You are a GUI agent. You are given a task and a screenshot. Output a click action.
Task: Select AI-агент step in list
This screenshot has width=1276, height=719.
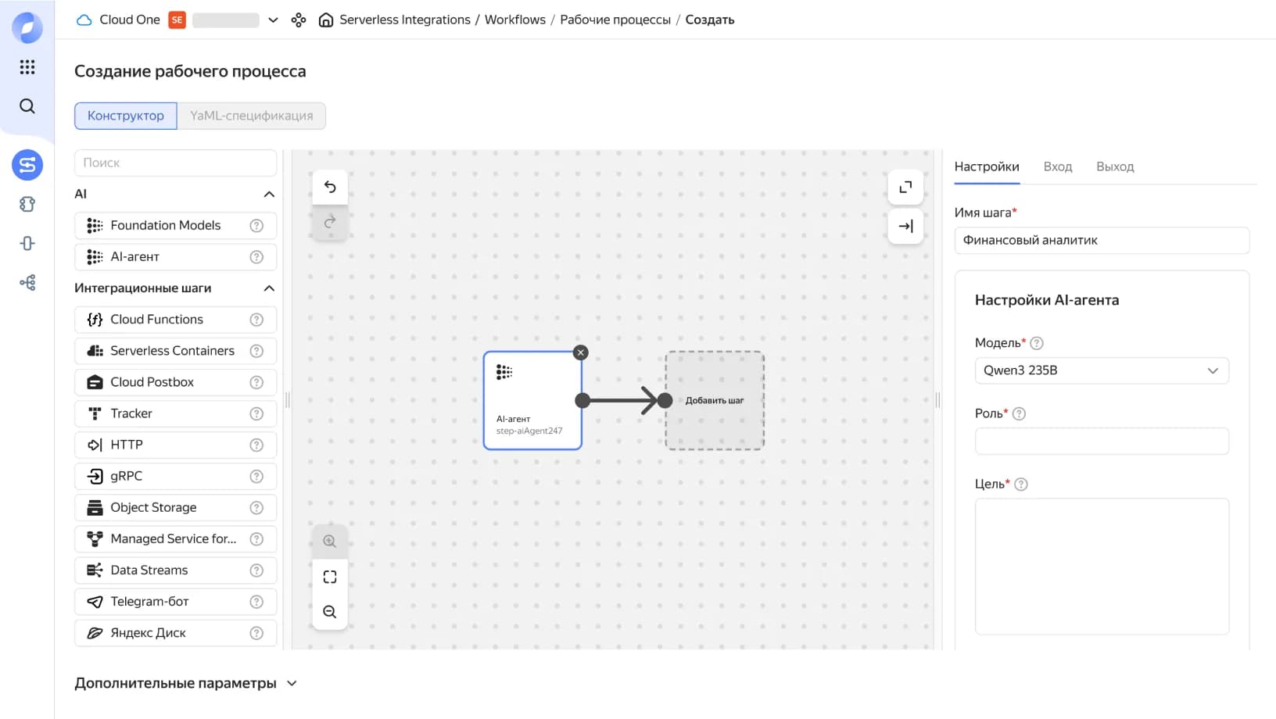point(176,256)
